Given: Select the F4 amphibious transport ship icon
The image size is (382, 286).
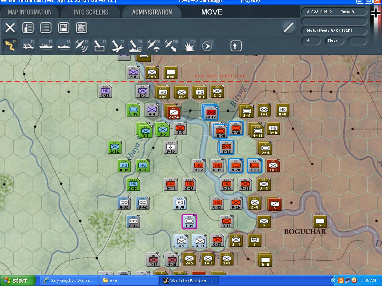Looking at the screenshot, I should (x=64, y=46).
